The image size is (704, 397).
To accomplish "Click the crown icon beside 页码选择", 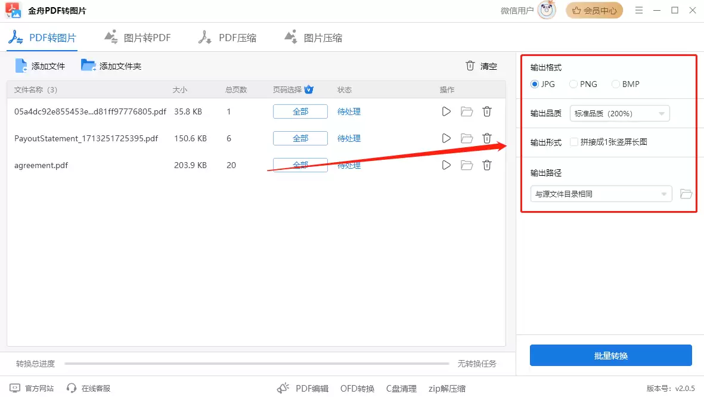I will click(309, 89).
